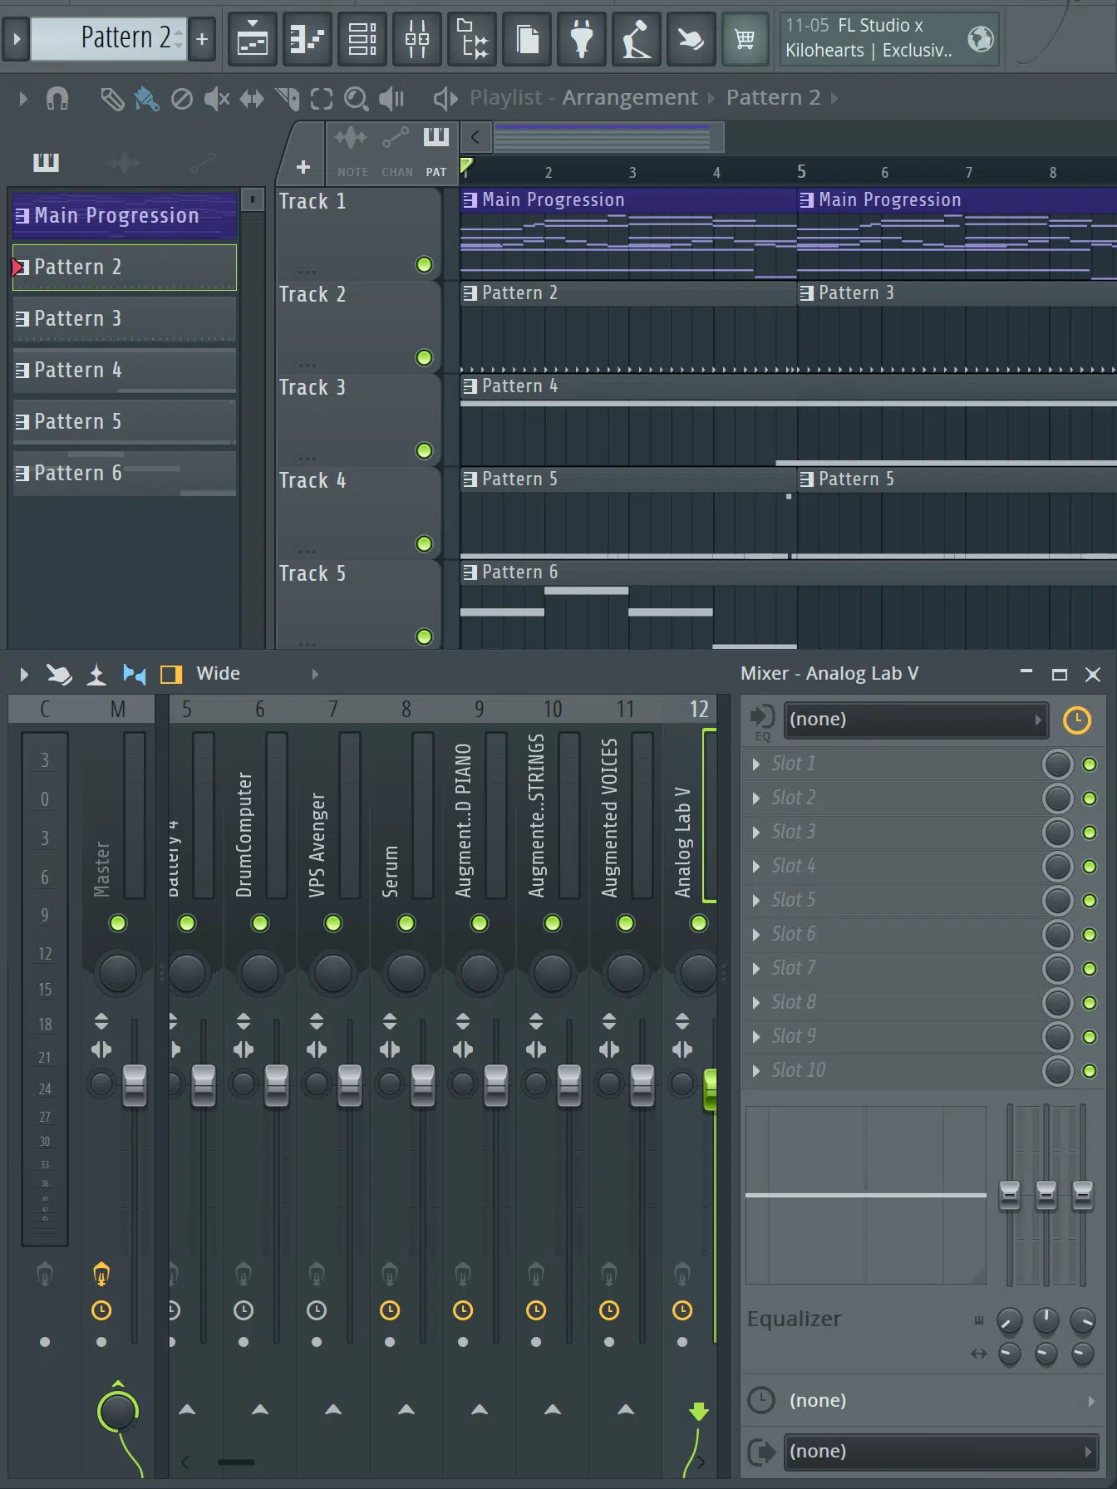
Task: Mute playlist Track 1 with green light
Action: [424, 264]
